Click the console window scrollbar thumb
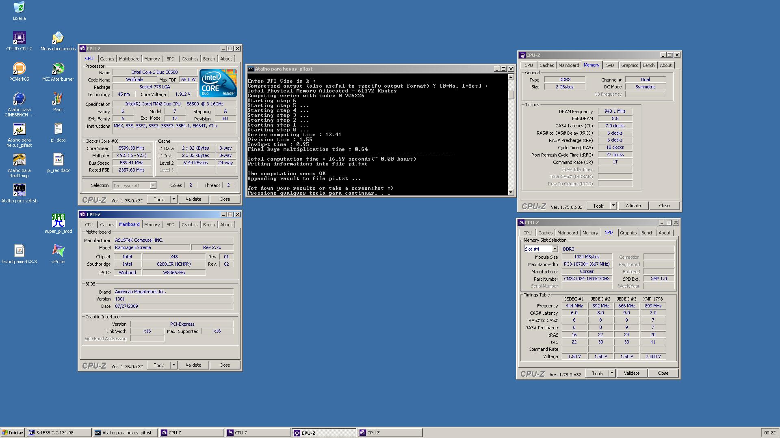Image resolution: width=780 pixels, height=438 pixels. coord(511,95)
